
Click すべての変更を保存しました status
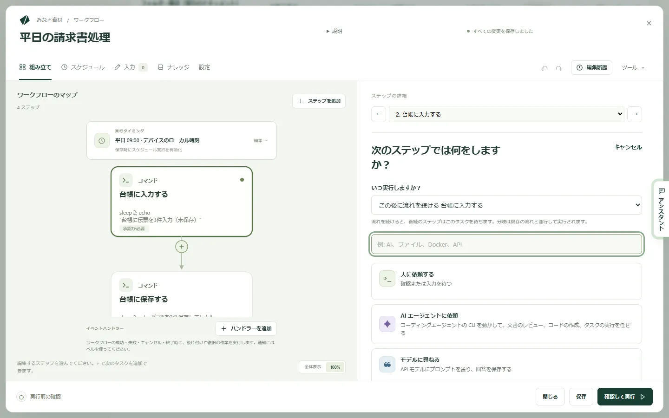click(x=500, y=31)
